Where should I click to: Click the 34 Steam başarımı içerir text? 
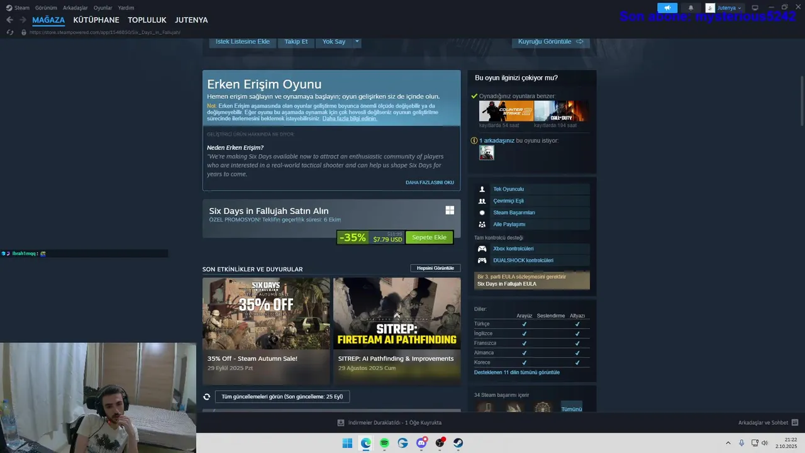[501, 395]
